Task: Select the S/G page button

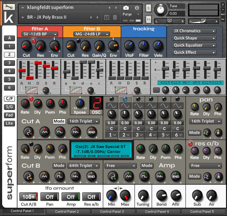Action: 9,107
